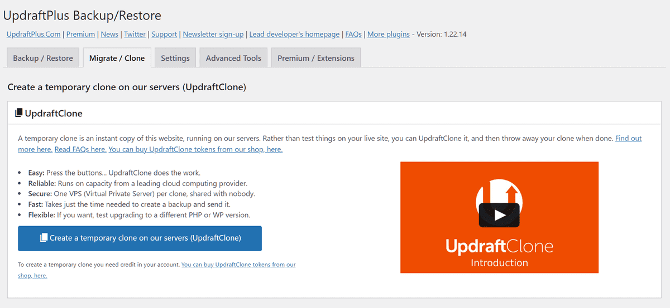Screen dimensions: 670x308
Task: Click the copy icon beside UpdraftClone heading
Action: 19,113
